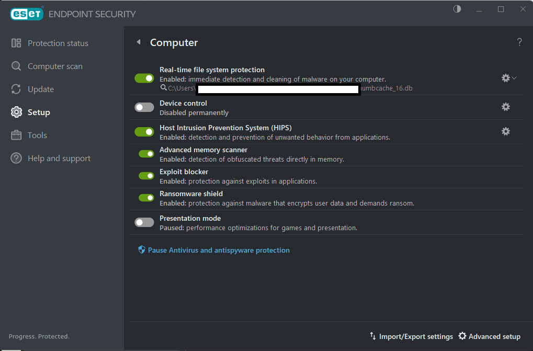Click the Exploit blocker label

click(x=184, y=172)
